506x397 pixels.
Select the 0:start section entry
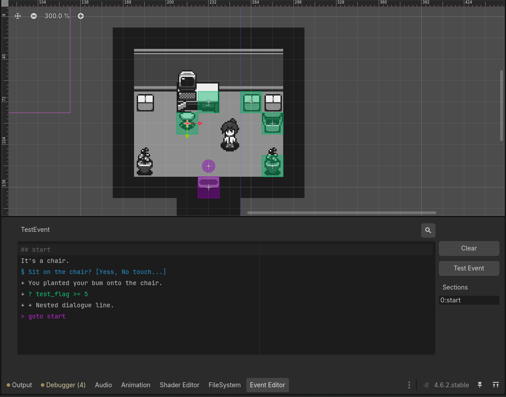point(469,300)
